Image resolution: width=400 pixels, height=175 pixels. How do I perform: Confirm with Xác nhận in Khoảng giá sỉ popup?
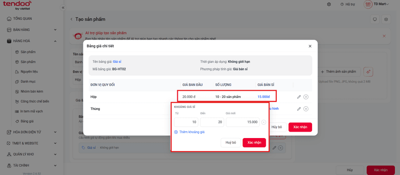[254, 143]
